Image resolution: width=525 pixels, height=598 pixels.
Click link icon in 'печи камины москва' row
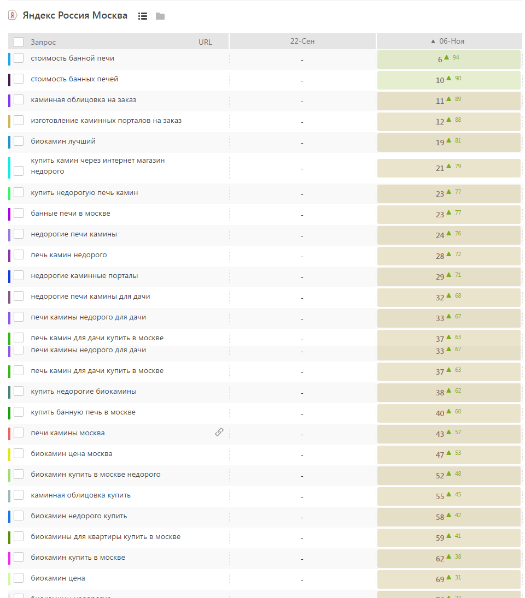219,432
